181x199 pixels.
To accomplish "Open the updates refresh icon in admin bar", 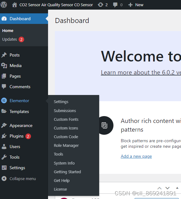I will (100, 5).
